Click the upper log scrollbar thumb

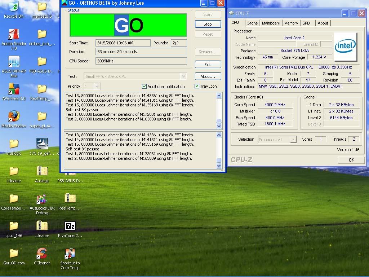[219, 121]
